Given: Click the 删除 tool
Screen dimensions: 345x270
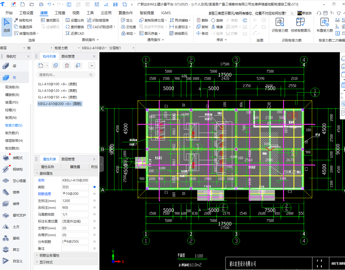Looking at the screenshot, I should [x=202, y=20].
